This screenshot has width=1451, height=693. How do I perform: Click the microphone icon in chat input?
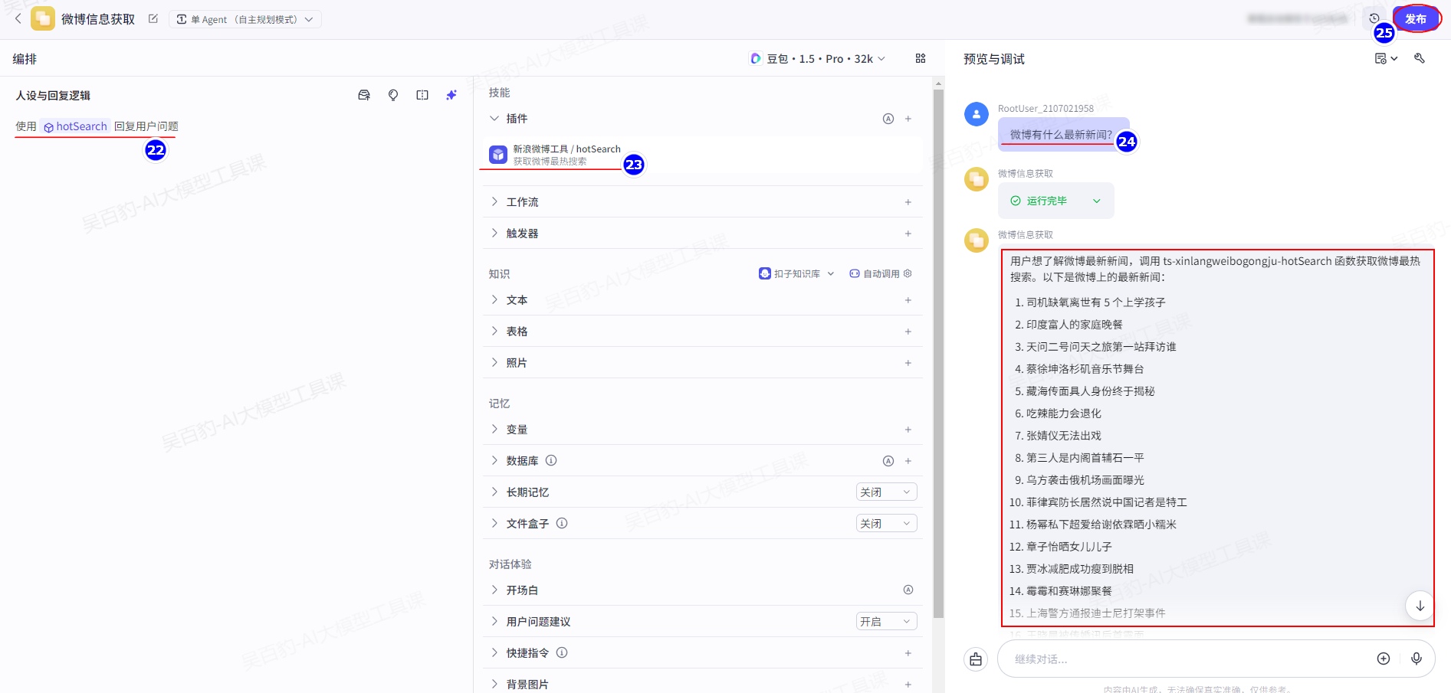point(1417,659)
